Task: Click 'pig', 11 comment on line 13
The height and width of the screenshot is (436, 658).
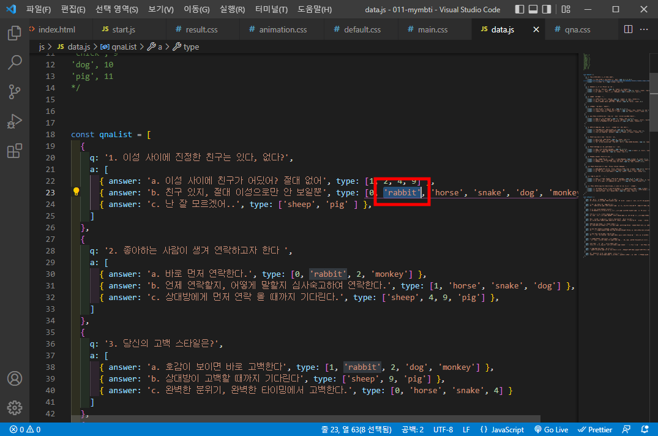Action: [x=92, y=77]
